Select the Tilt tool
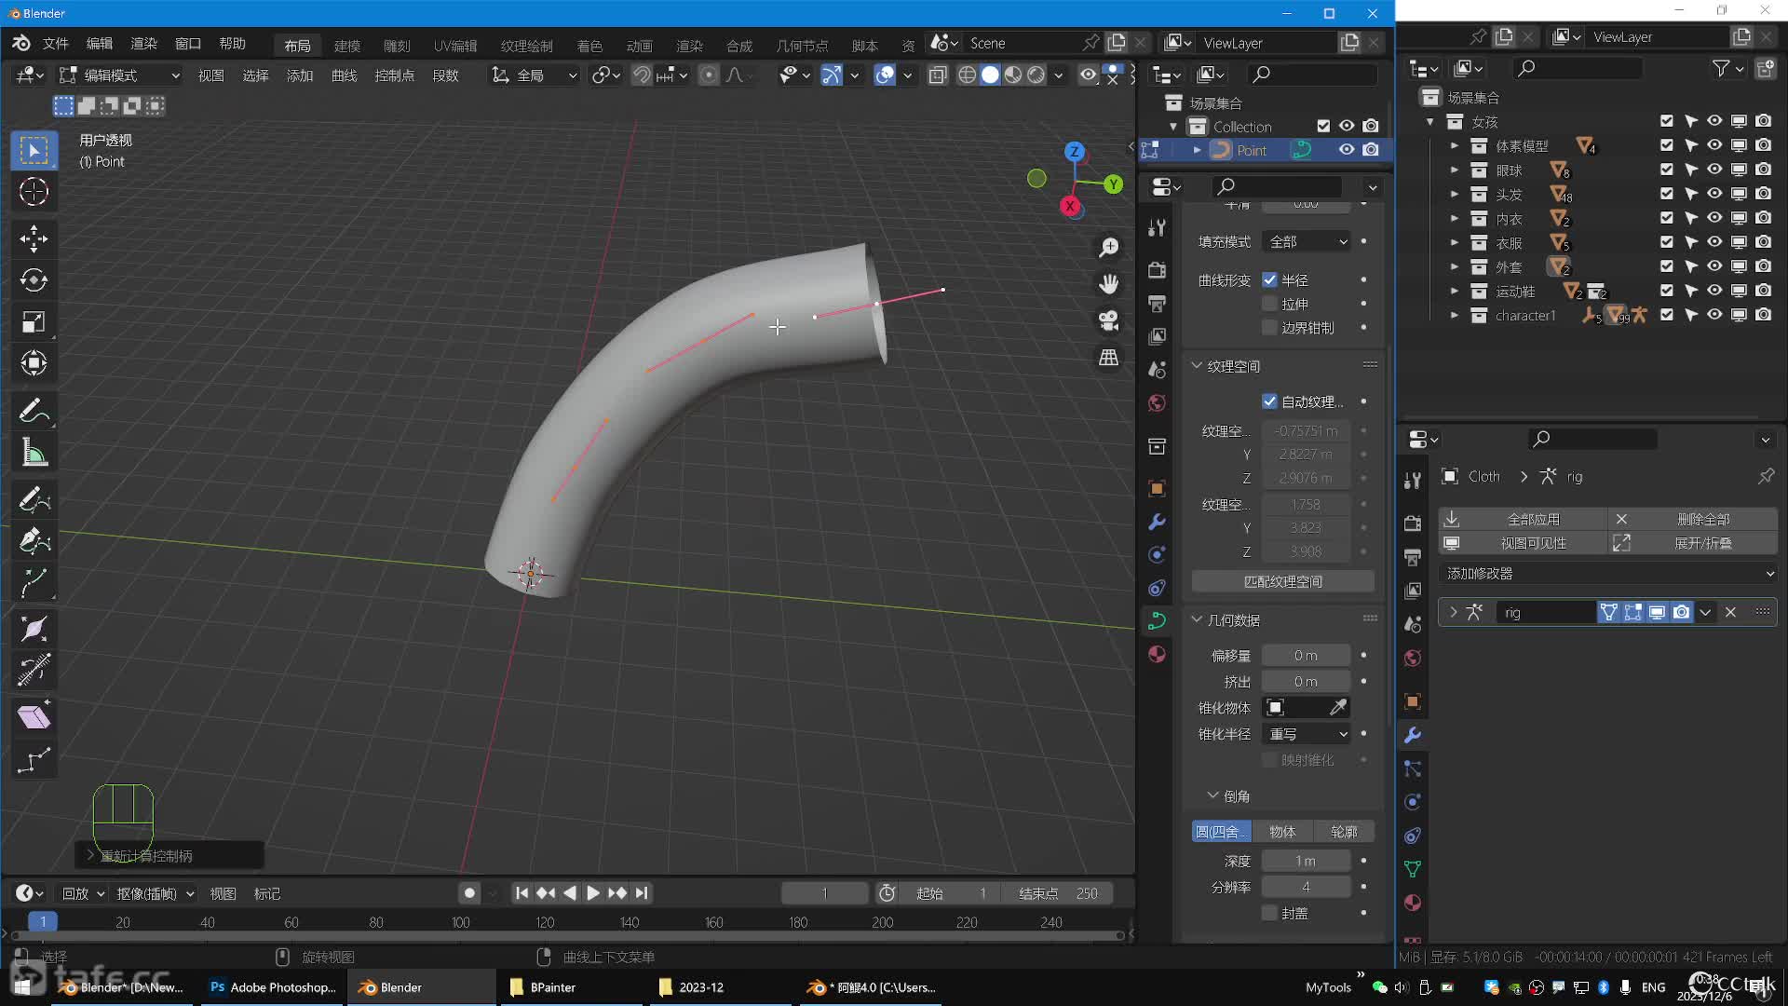1788x1006 pixels. 34,671
